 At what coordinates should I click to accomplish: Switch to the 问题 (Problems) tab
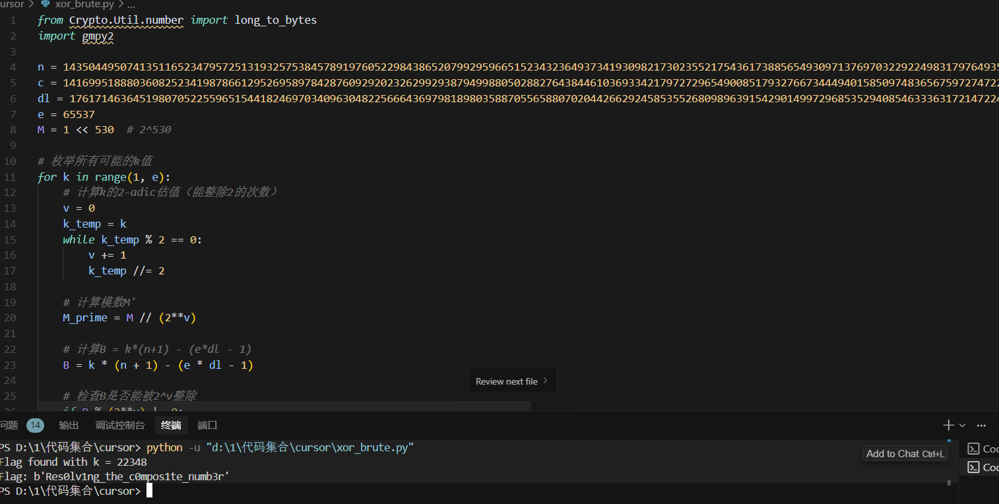(9, 425)
